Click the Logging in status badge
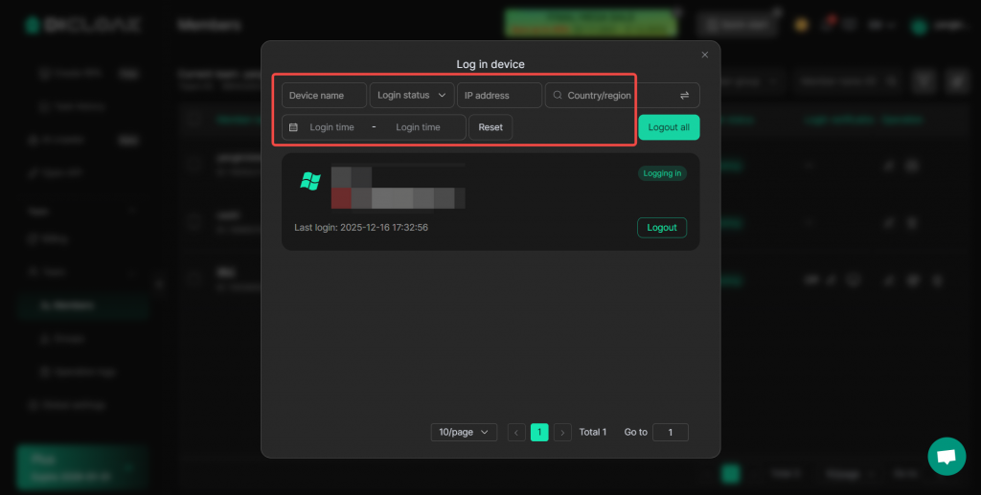This screenshot has height=495, width=981. click(x=662, y=173)
